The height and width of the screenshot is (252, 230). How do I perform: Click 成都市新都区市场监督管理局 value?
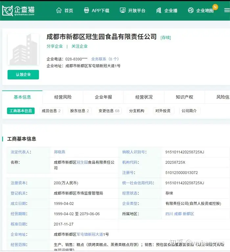(x=78, y=193)
